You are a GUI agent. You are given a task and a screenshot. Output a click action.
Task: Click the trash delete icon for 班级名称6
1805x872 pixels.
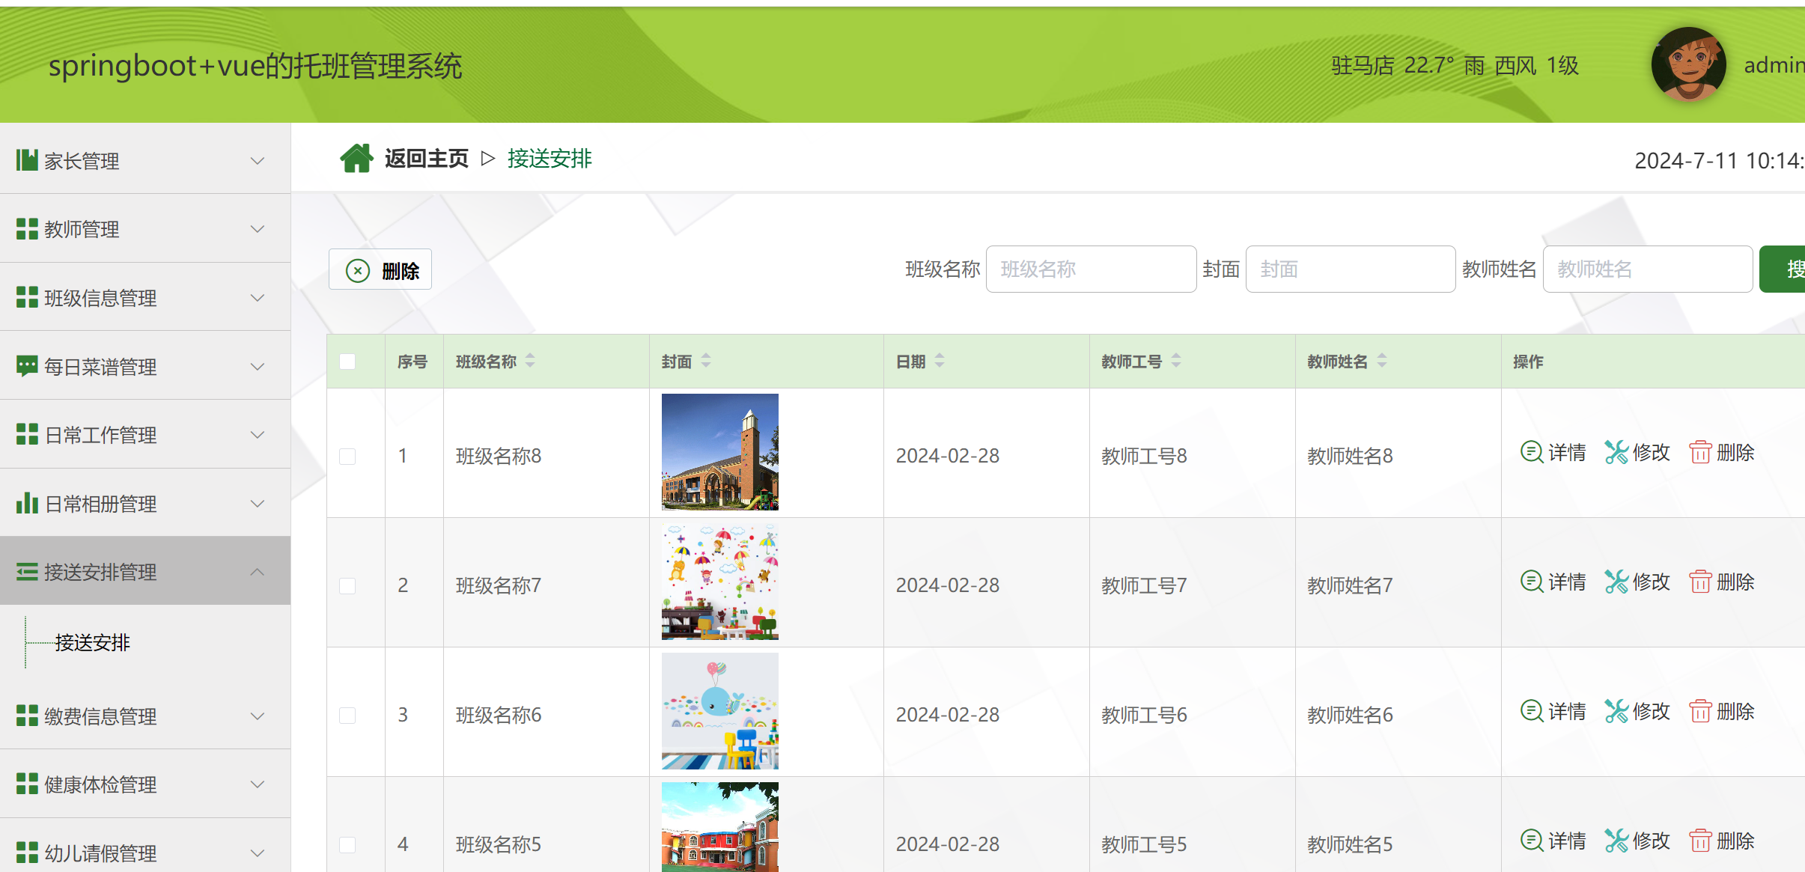[x=1699, y=711]
